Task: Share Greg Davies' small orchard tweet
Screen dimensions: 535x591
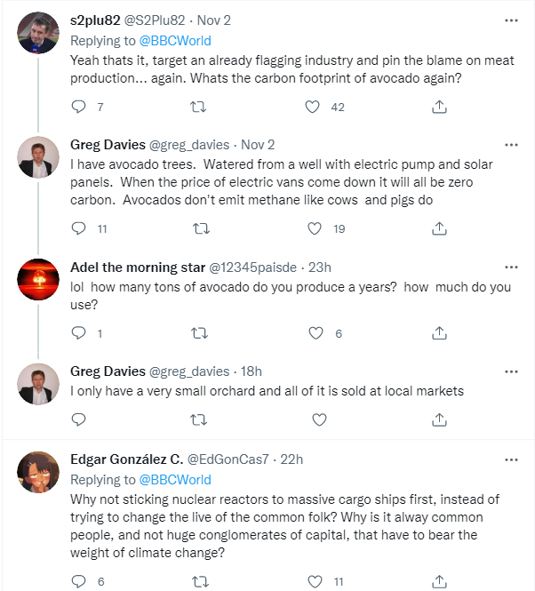Action: pos(439,419)
